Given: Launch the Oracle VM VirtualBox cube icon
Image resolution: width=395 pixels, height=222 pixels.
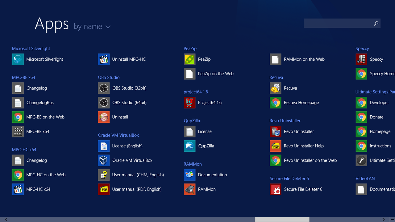Looking at the screenshot, I should (104, 160).
